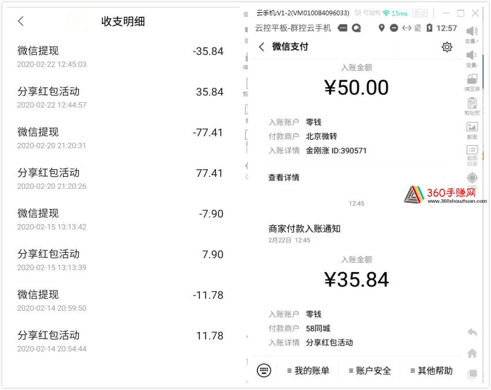This screenshot has height=390, width=491.
Task: Go back from the 微信支付 chat
Action: [x=262, y=47]
